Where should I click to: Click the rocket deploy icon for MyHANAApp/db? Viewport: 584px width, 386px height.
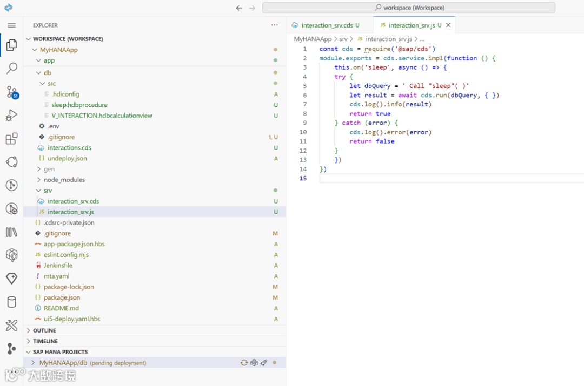[264, 363]
